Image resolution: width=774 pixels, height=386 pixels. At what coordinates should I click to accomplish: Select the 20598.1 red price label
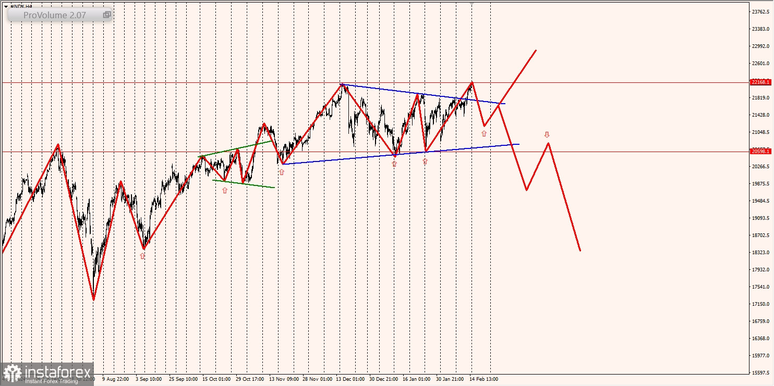[760, 152]
